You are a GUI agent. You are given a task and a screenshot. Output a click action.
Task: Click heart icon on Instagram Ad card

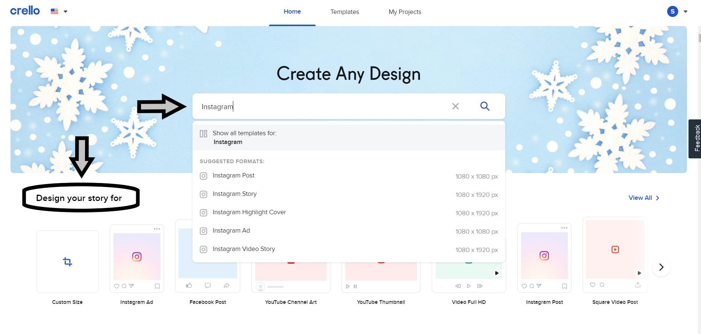[x=117, y=286]
